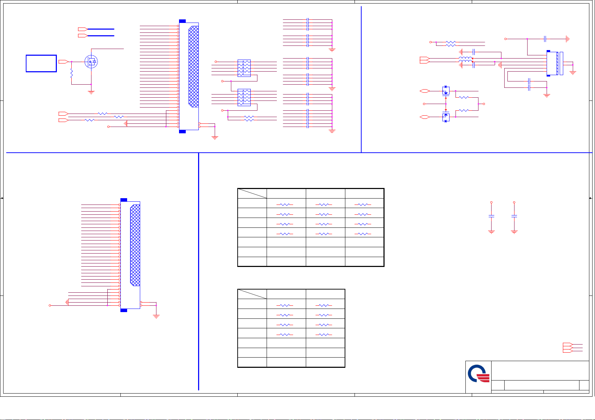Select the small connector body in the top-right section
The image size is (595, 420).
pos(555,63)
